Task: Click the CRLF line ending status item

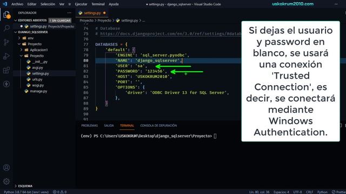Action: (x=309, y=192)
